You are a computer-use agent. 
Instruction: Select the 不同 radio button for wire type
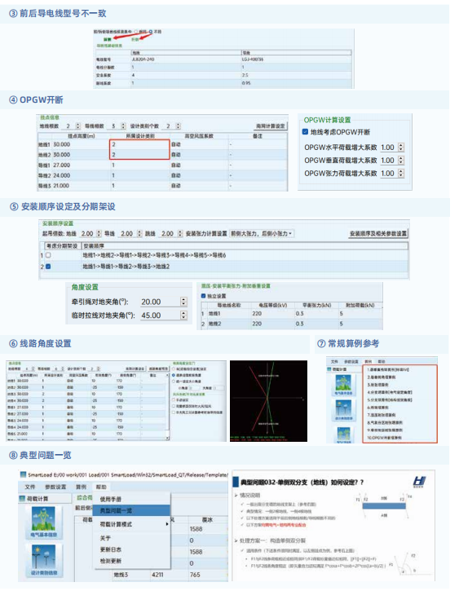[x=151, y=32]
